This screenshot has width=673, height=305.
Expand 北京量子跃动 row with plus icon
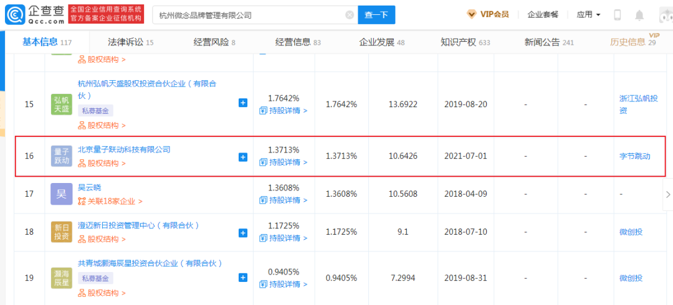[243, 157]
